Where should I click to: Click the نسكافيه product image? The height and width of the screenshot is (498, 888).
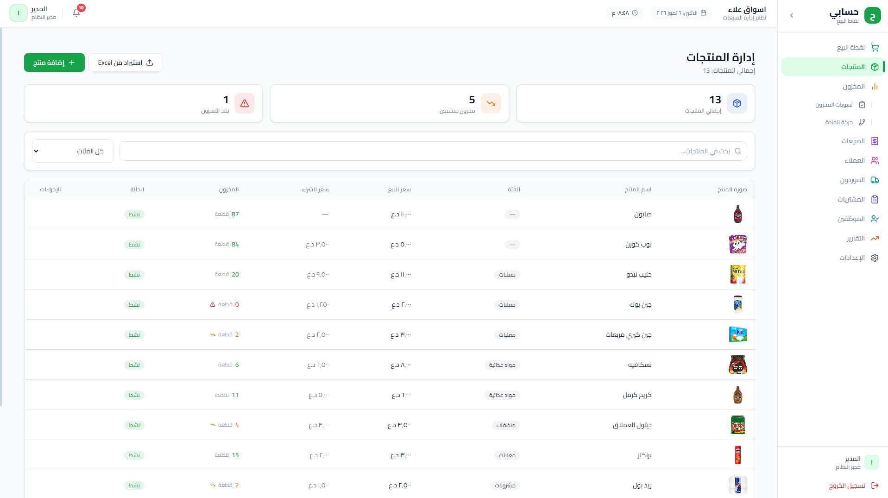tap(738, 365)
